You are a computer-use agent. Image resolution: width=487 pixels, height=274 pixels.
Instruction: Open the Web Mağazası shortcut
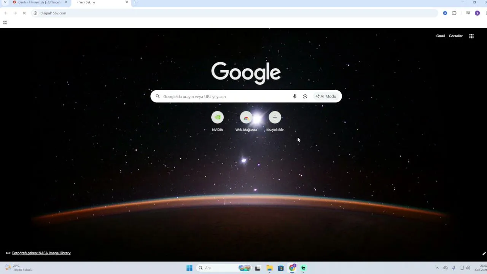coord(246,122)
